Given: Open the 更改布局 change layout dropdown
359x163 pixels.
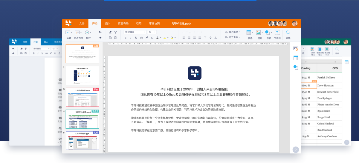Looking at the screenshot, I should coord(78,33).
